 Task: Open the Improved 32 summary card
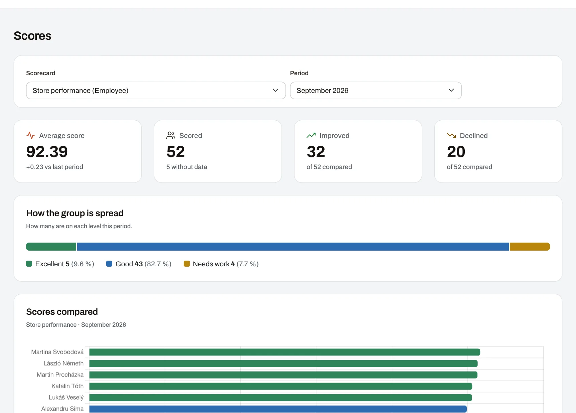[358, 151]
